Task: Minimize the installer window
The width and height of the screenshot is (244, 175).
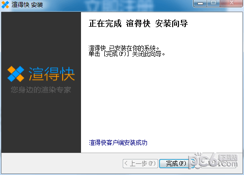Action: [x=200, y=3]
